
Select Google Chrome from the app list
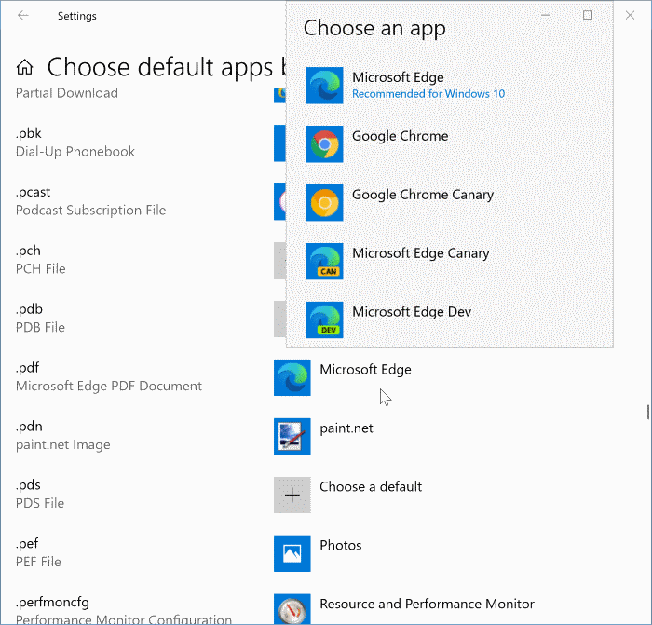click(450, 143)
